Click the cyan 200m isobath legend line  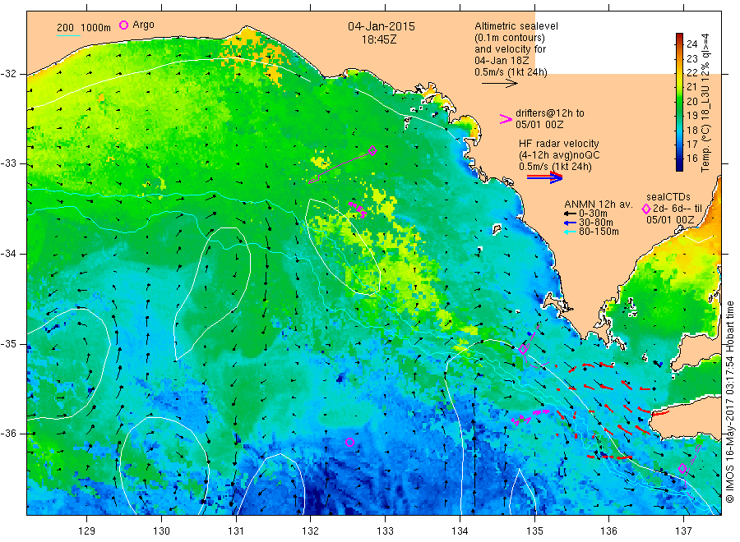coord(68,35)
